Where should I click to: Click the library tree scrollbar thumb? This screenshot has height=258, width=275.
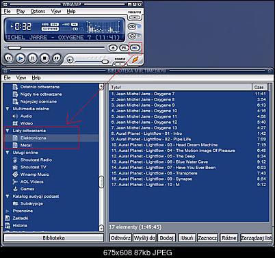coord(101,182)
